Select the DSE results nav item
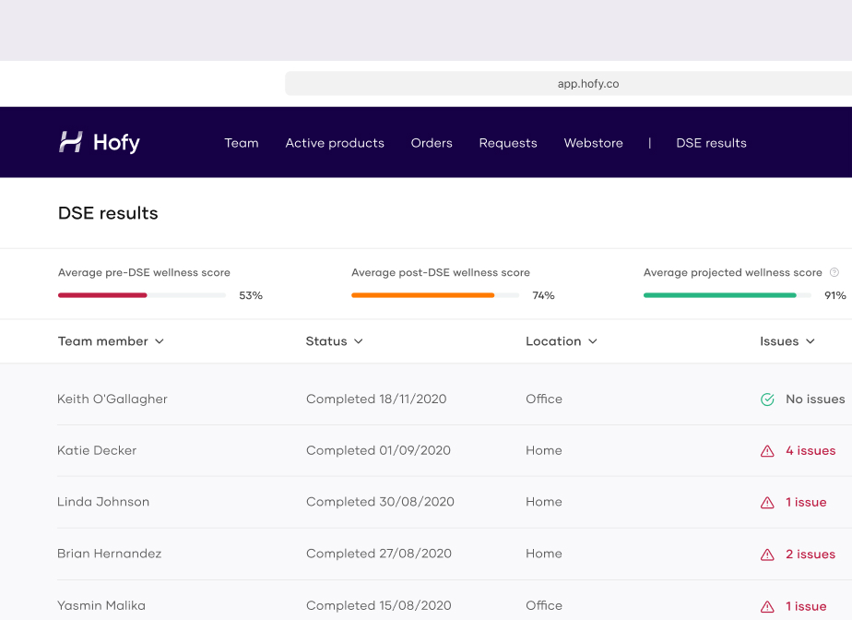852x620 pixels. 711,143
